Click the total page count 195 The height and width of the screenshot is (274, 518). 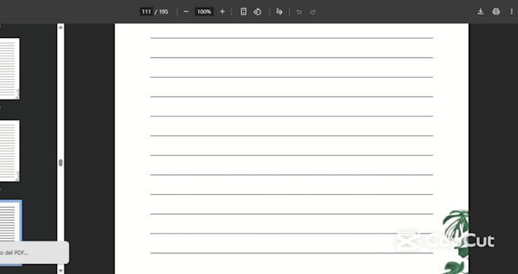(164, 12)
